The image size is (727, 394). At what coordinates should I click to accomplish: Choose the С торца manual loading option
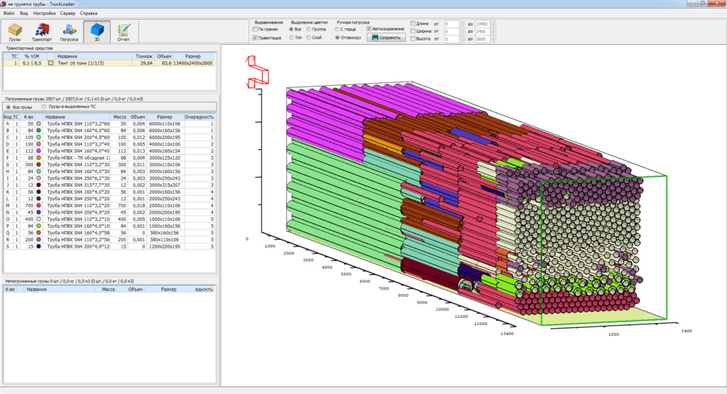tap(337, 29)
